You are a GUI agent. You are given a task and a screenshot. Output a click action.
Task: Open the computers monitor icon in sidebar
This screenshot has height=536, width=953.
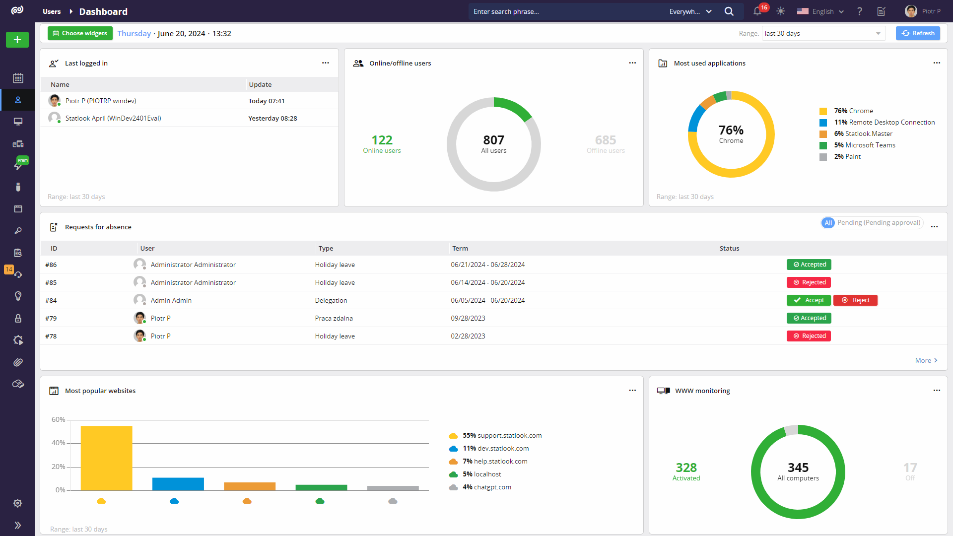click(18, 122)
